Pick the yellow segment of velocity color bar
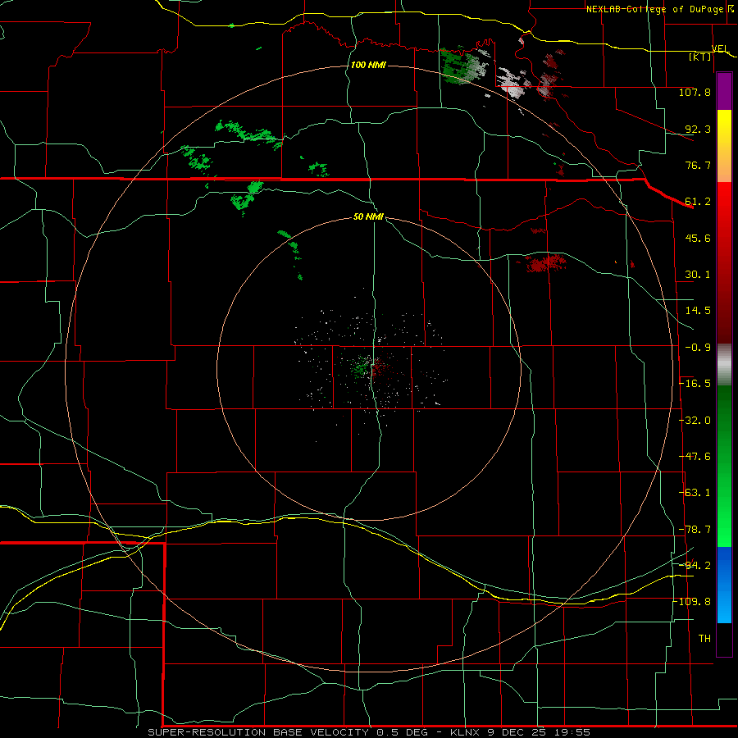 point(724,130)
